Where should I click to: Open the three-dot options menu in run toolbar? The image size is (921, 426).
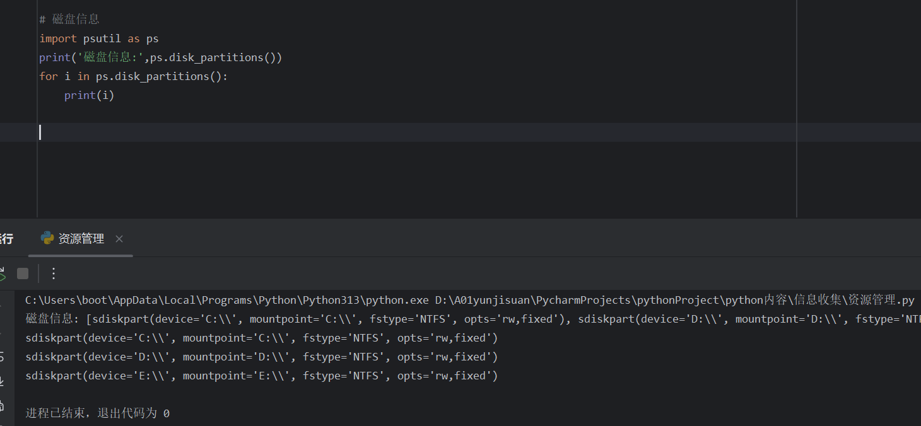point(53,273)
